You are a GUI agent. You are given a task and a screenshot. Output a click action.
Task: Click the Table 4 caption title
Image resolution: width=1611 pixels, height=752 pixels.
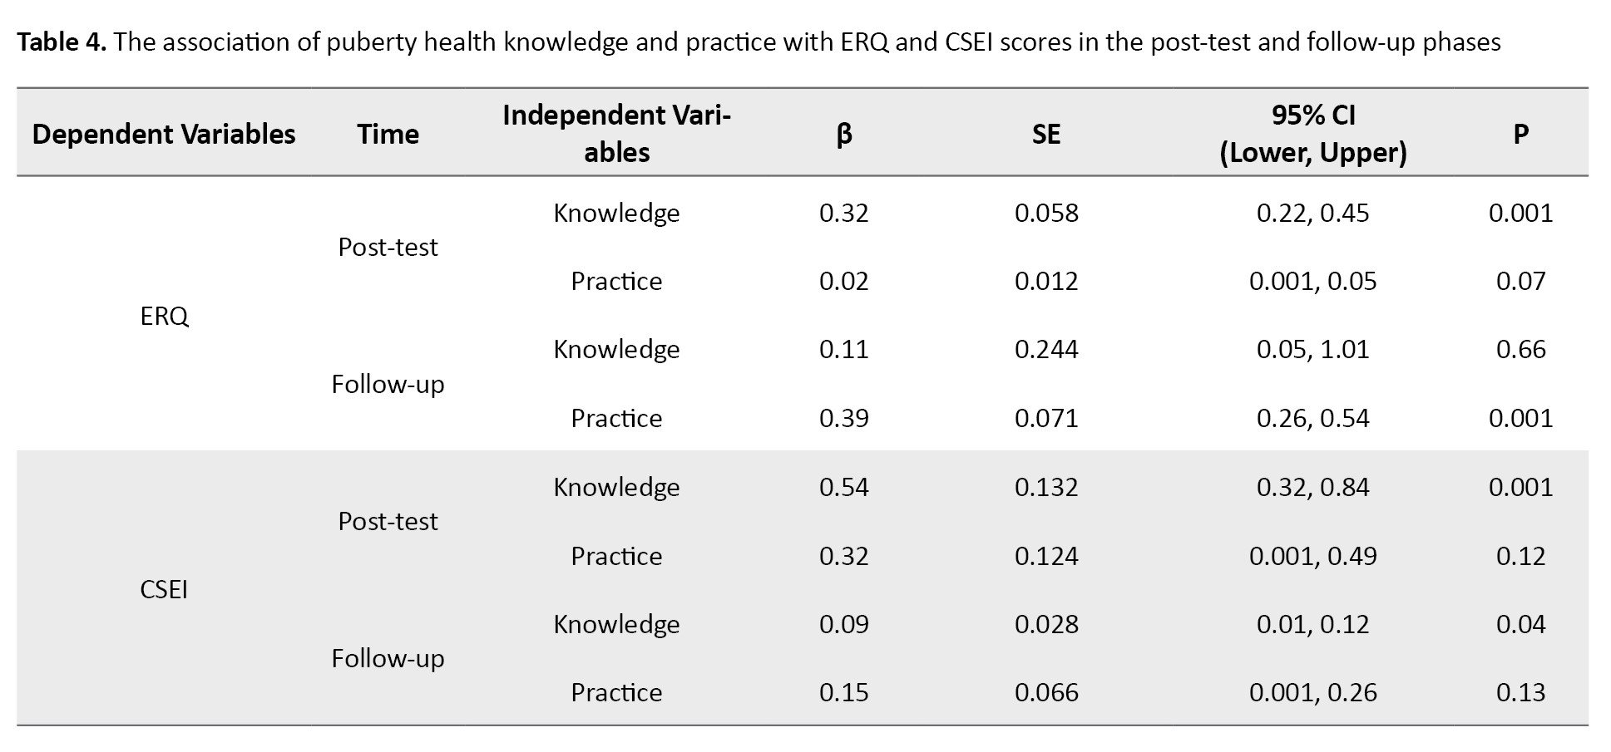pyautogui.click(x=759, y=42)
